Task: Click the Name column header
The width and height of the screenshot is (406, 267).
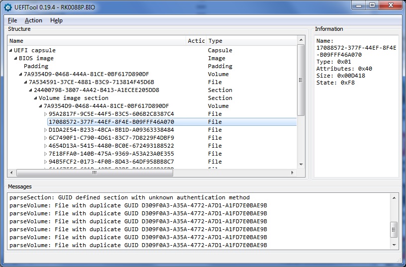Action: tap(97, 41)
